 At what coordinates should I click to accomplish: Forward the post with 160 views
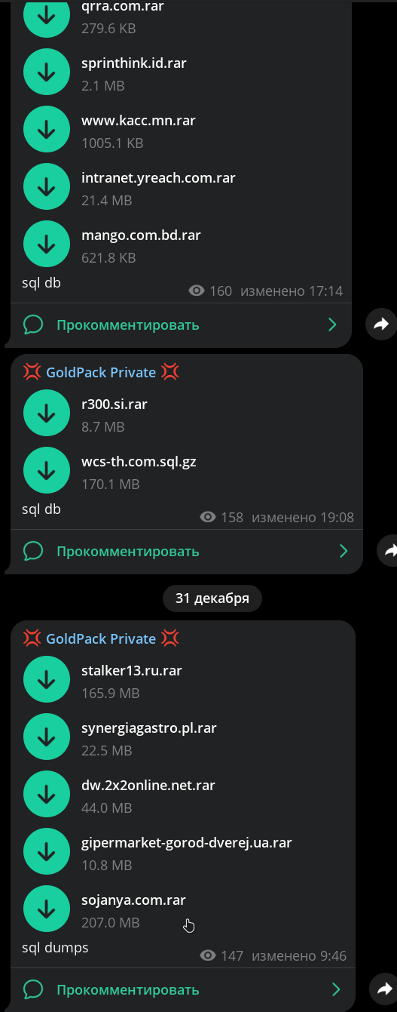pos(381,325)
